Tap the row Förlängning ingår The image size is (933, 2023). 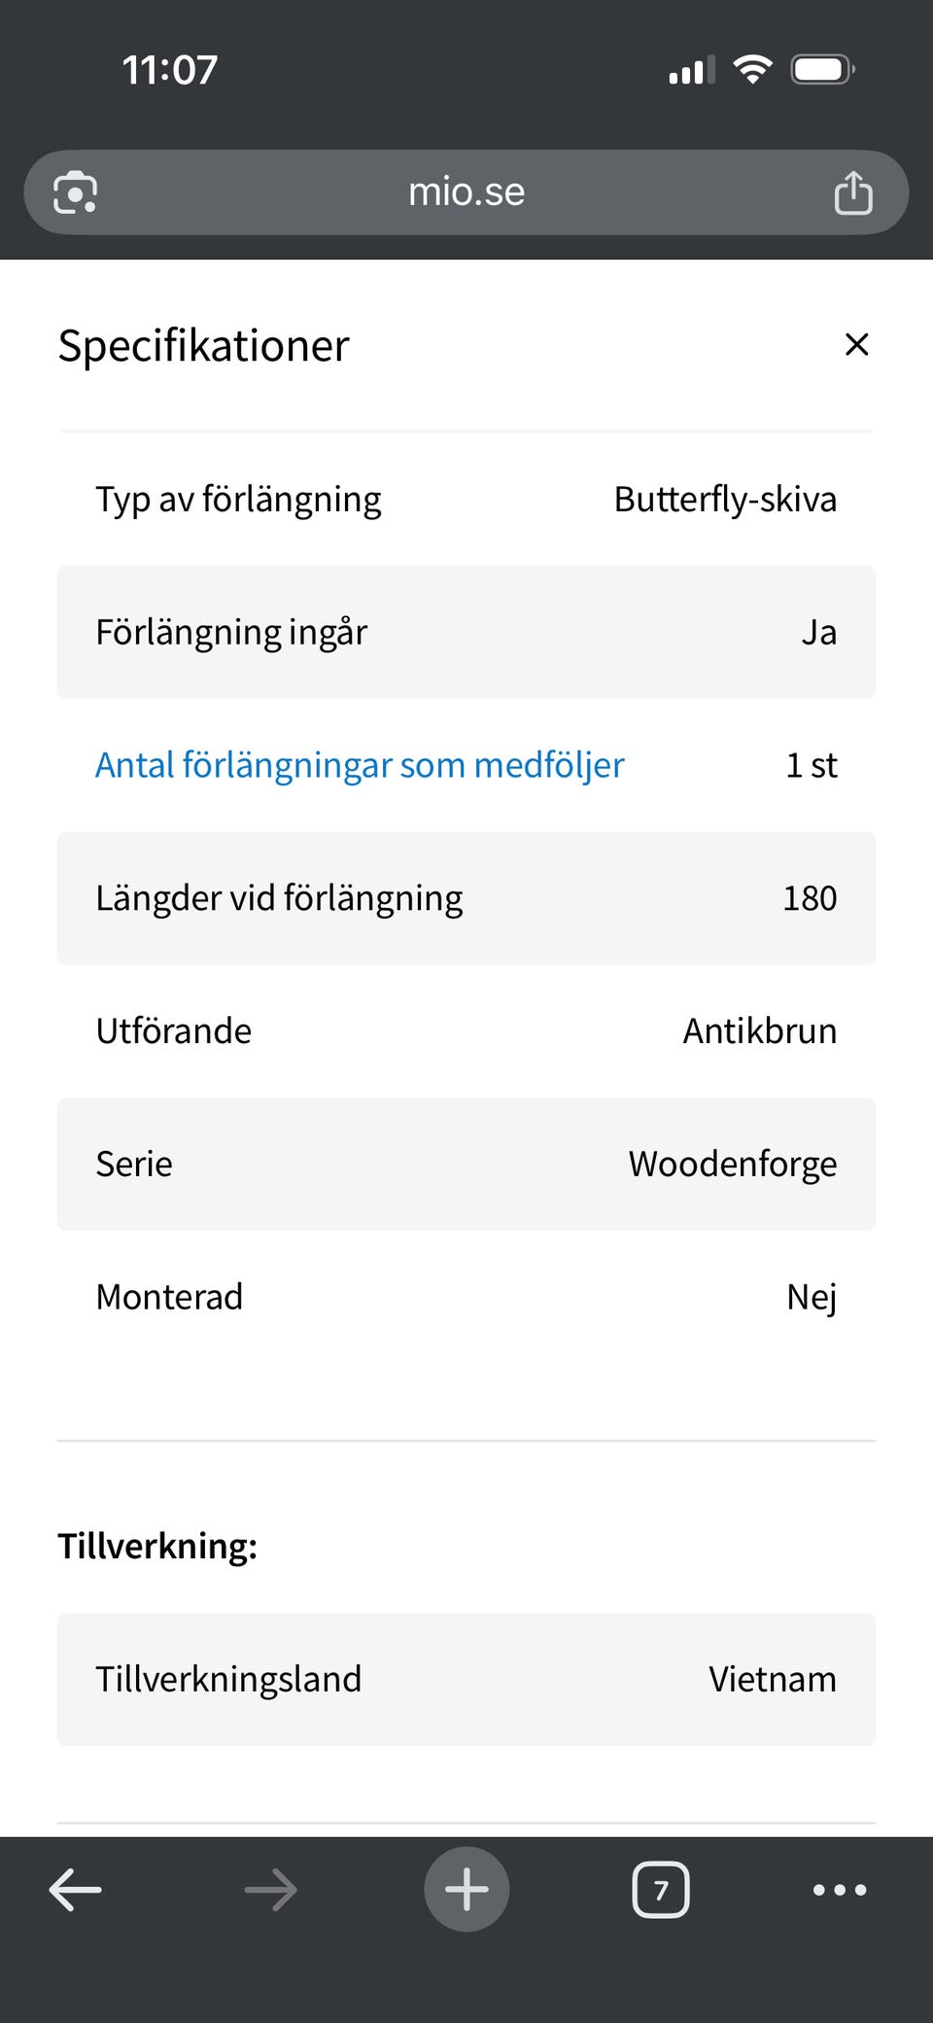tap(466, 632)
